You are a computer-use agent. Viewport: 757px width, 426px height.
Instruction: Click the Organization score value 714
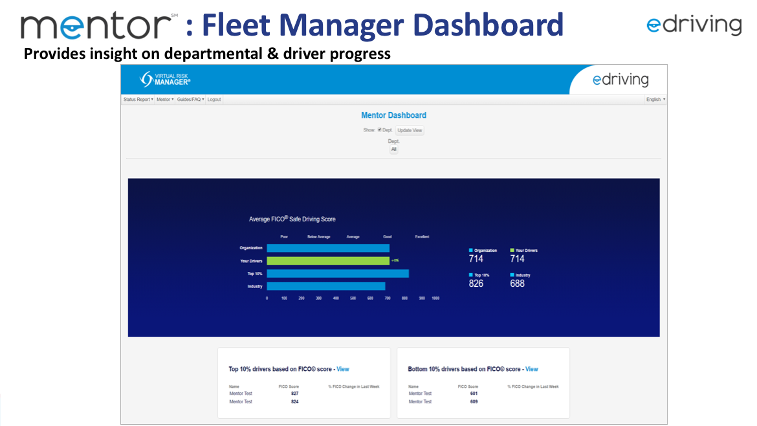tap(476, 259)
